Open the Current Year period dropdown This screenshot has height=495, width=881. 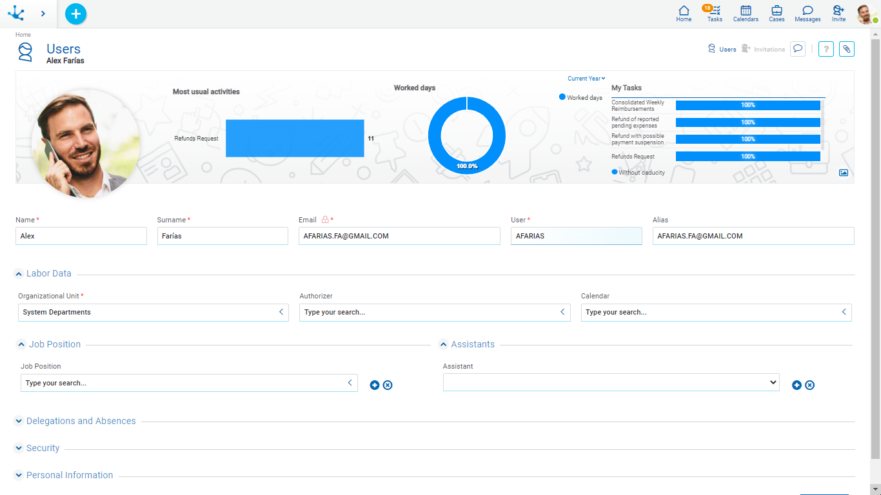pos(586,79)
